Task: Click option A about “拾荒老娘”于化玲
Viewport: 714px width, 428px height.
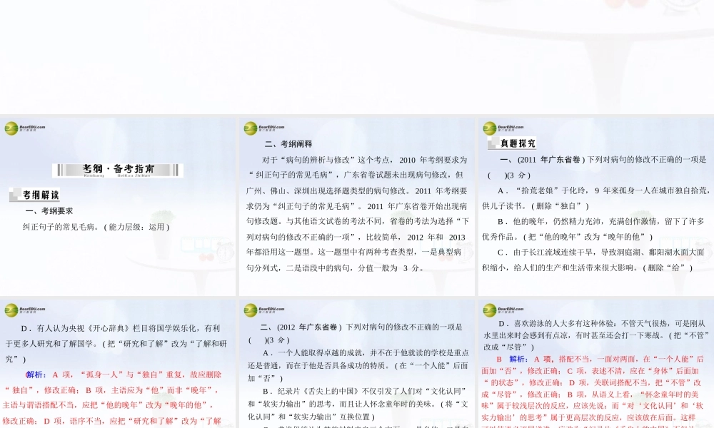Action: (595, 198)
